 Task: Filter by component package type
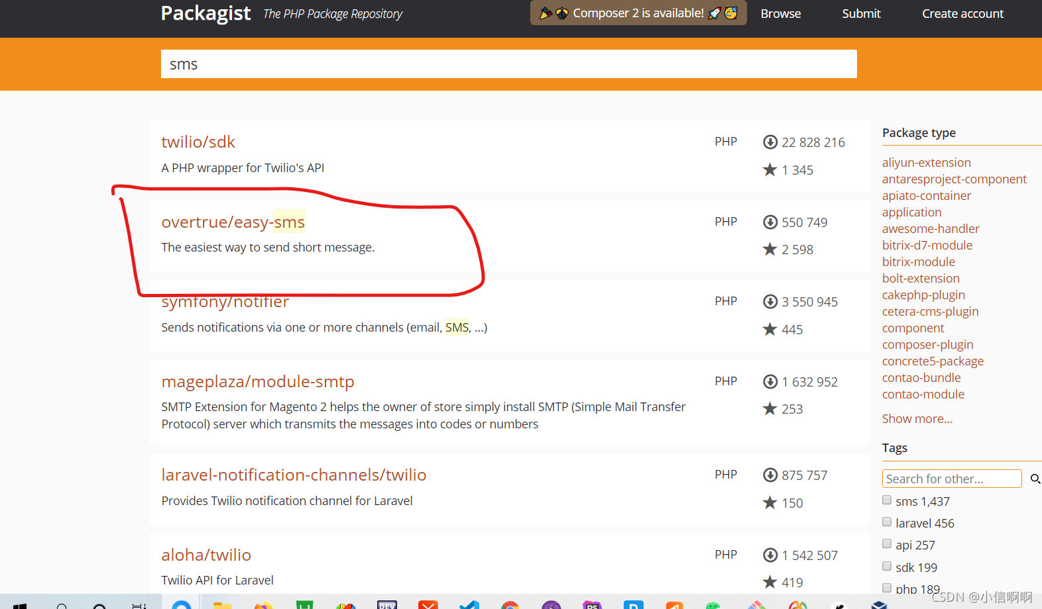coord(913,328)
